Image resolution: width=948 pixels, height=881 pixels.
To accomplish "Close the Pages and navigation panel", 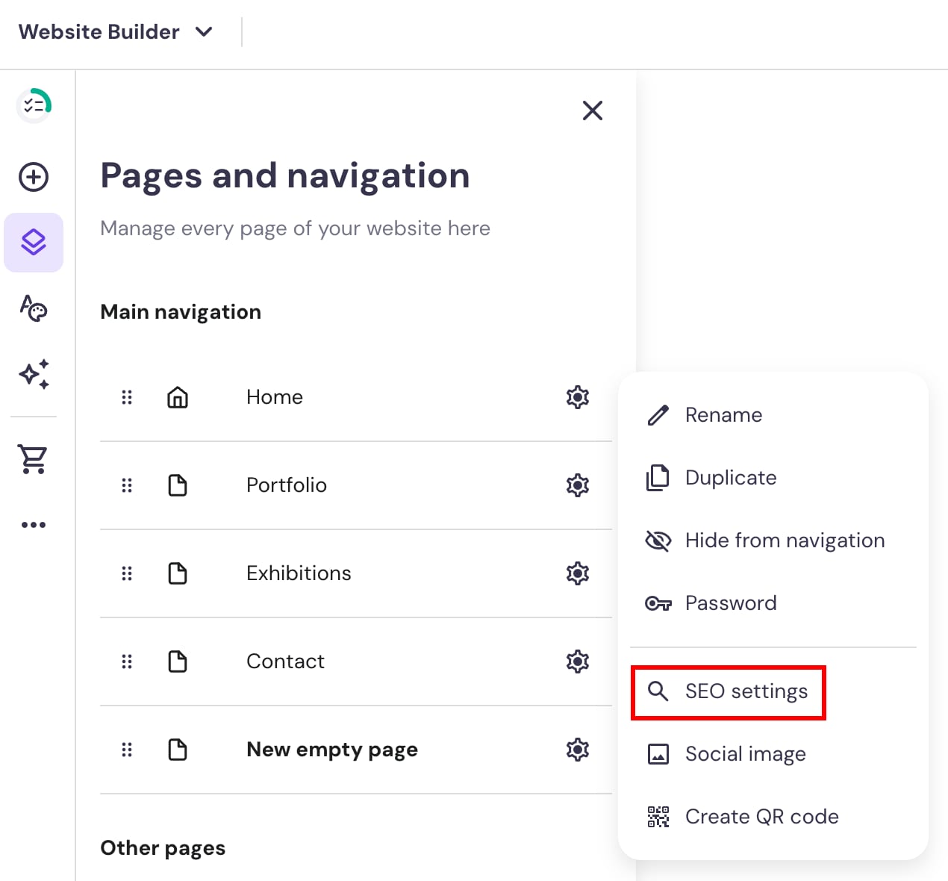I will (592, 110).
